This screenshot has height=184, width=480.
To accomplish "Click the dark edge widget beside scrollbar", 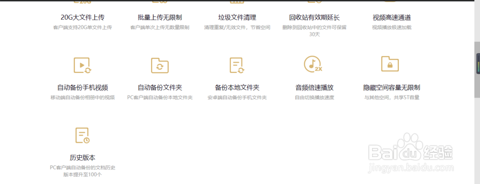I will tap(478, 64).
